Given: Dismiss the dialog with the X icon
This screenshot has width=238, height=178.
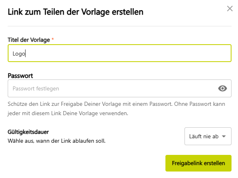Looking at the screenshot, I should [x=230, y=9].
